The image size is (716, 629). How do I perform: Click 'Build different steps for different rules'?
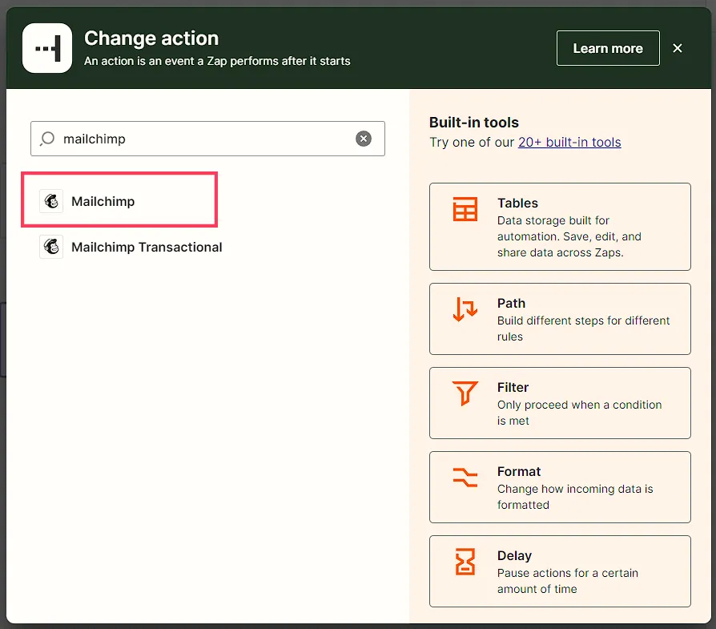click(x=583, y=329)
